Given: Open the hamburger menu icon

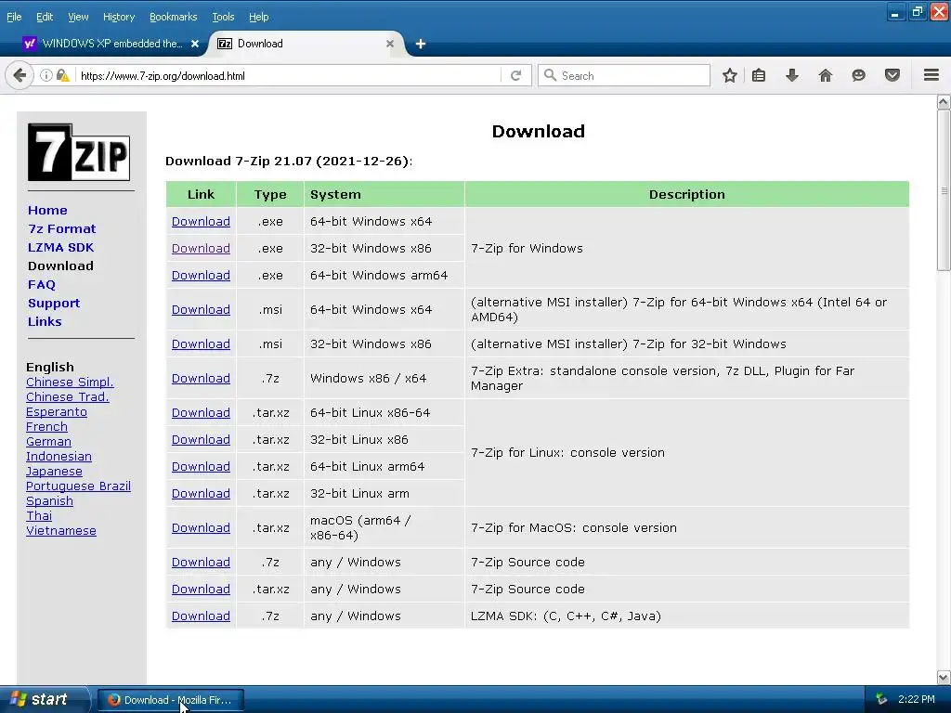Looking at the screenshot, I should 931,75.
